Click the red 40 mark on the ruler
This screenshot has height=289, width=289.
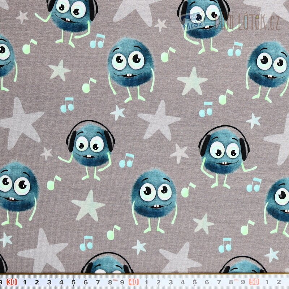(x=133, y=282)
